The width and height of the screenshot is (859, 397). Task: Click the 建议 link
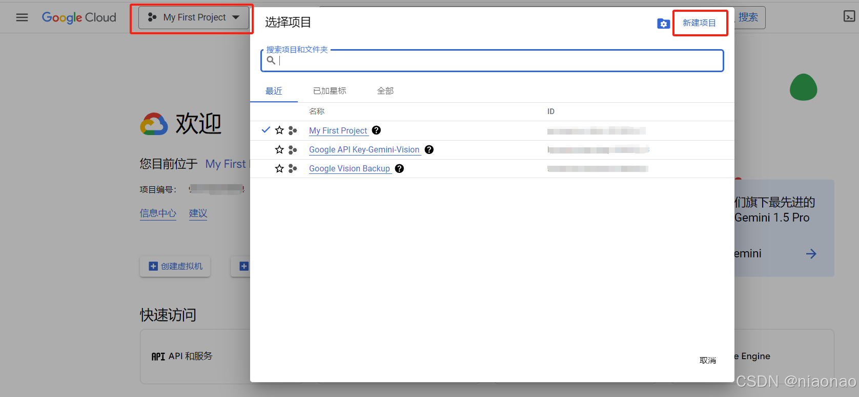[x=198, y=213]
